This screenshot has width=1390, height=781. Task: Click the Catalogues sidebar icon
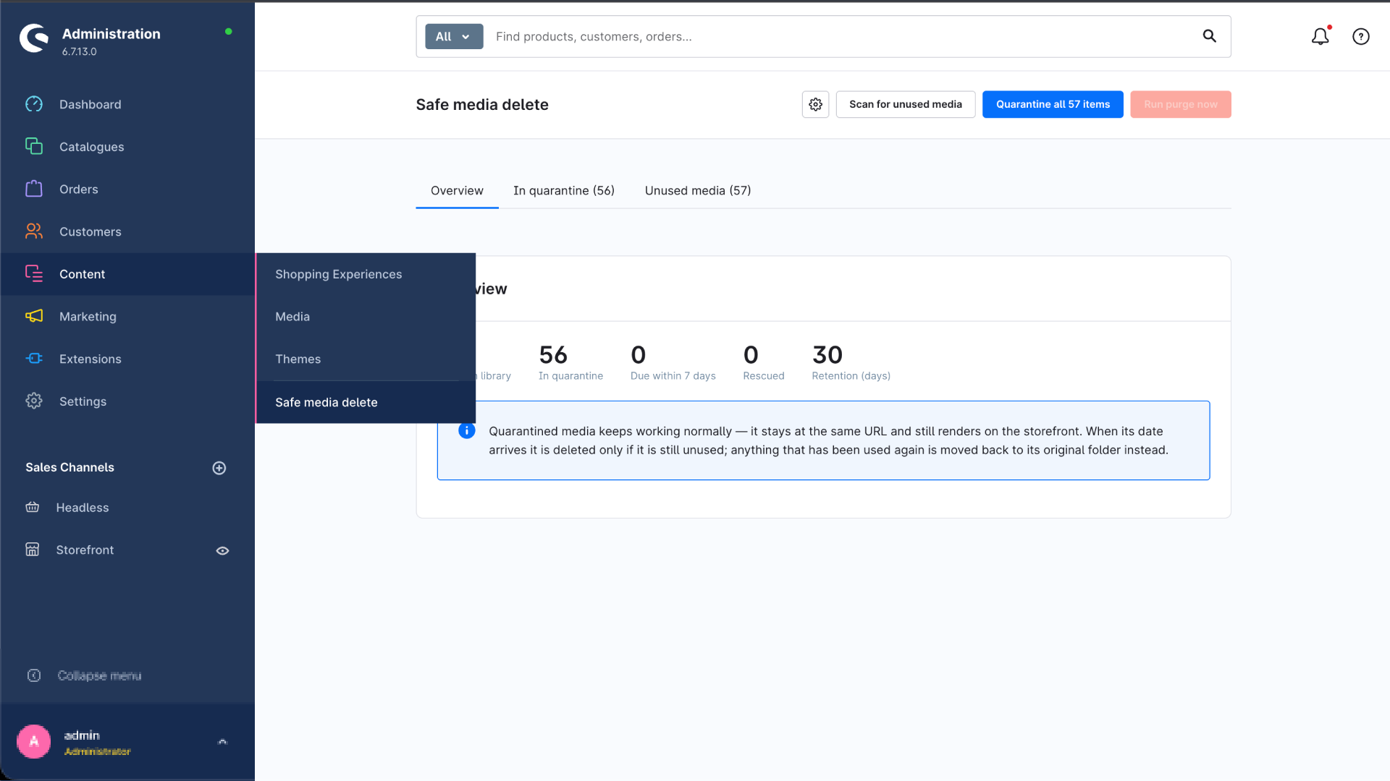[34, 146]
